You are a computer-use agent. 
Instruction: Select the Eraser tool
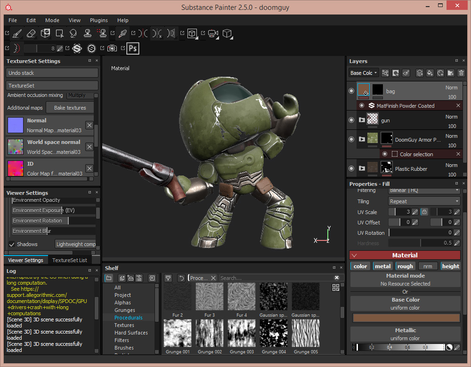(x=31, y=33)
